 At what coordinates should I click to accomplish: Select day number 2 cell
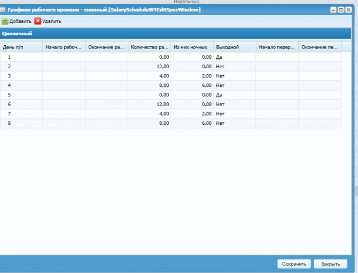[x=21, y=67]
